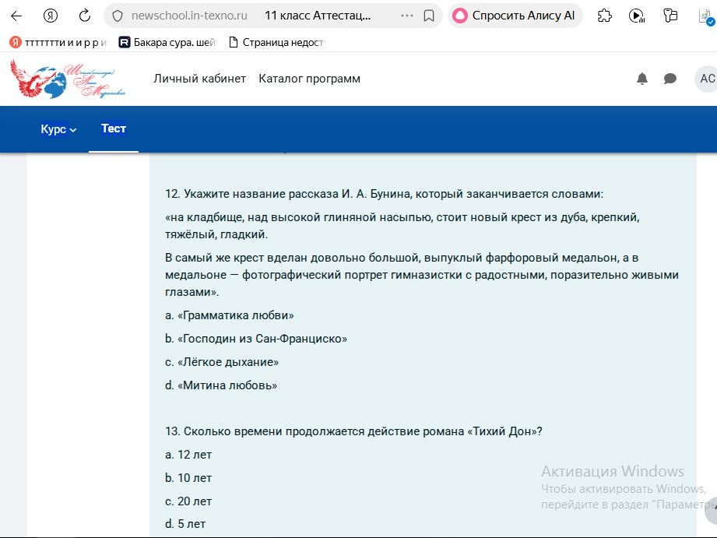Reload the page with refresh icon
The image size is (717, 538).
tap(85, 16)
